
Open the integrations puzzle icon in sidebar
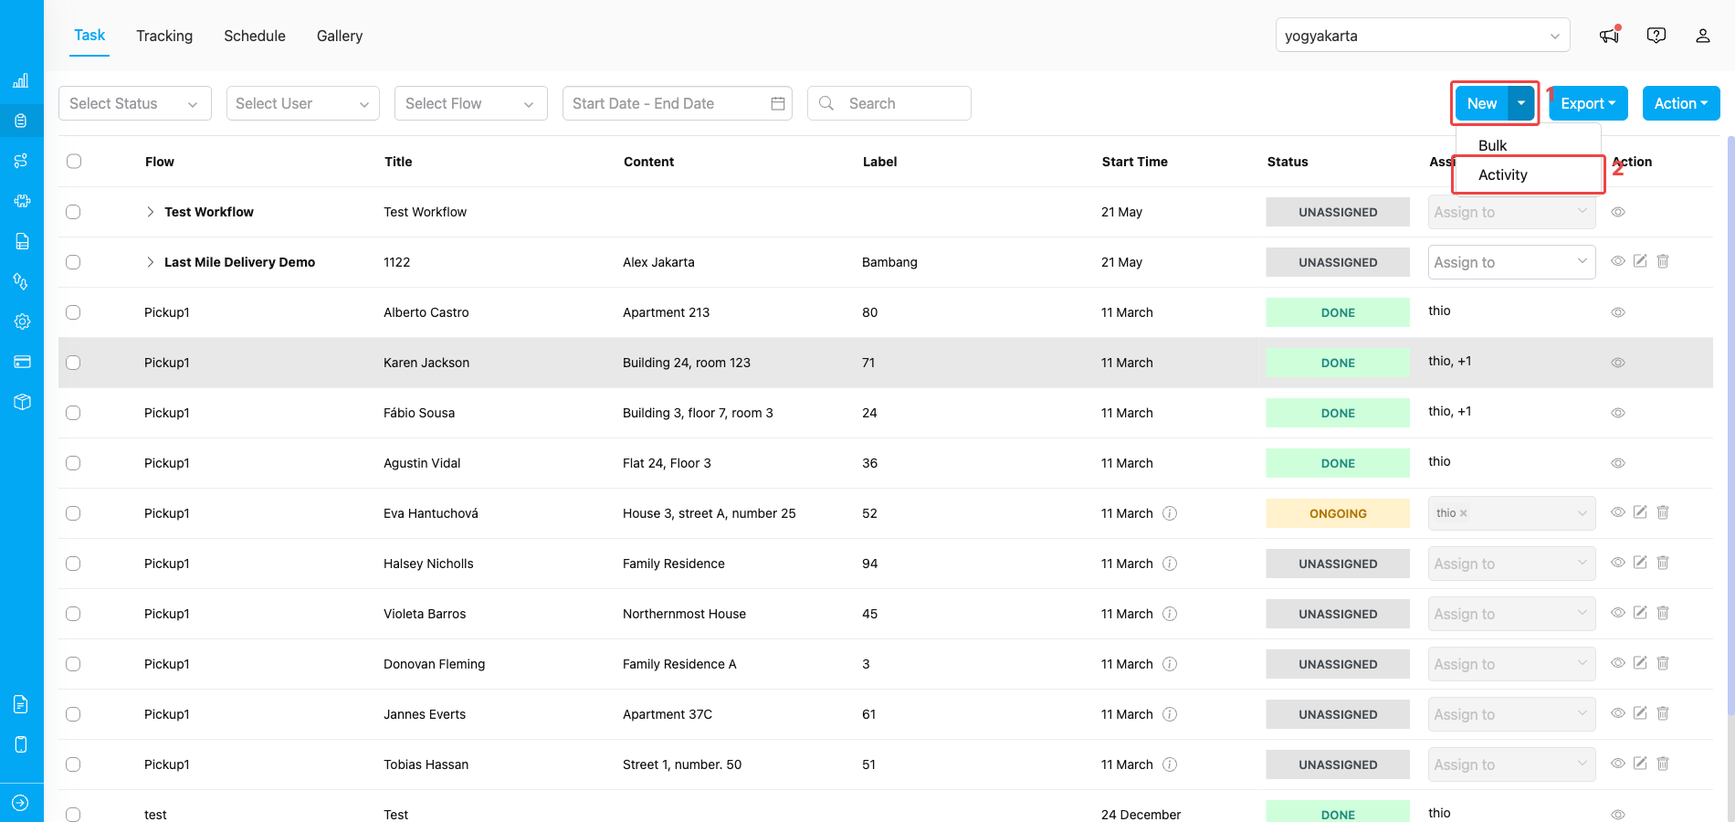tap(22, 201)
